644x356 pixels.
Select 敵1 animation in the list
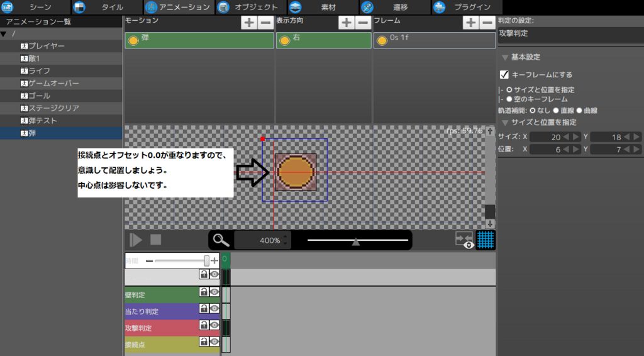tap(61, 58)
